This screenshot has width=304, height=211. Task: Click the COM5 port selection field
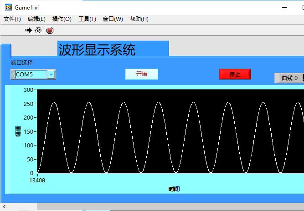[x=31, y=75]
